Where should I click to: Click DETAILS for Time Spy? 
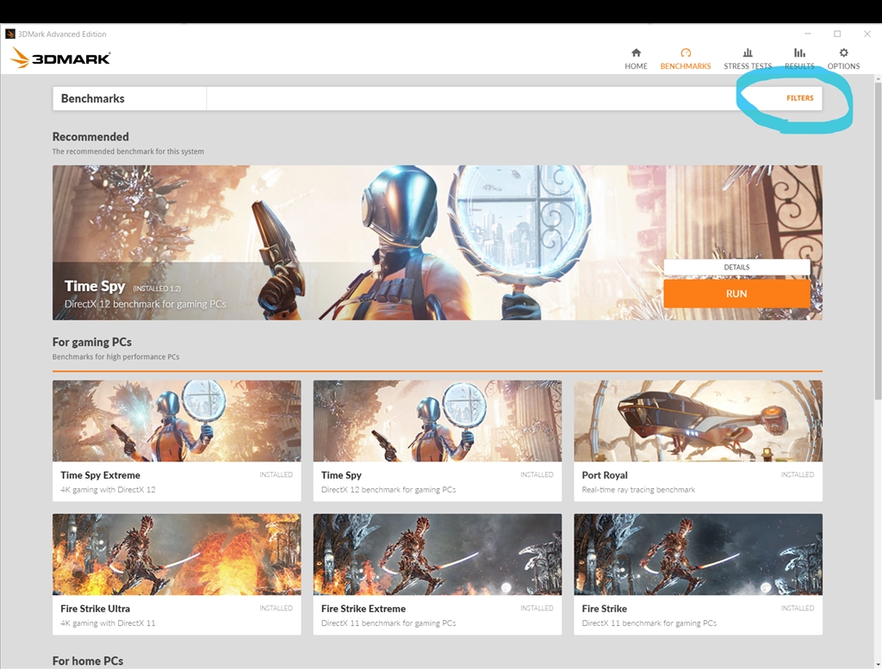click(x=737, y=267)
